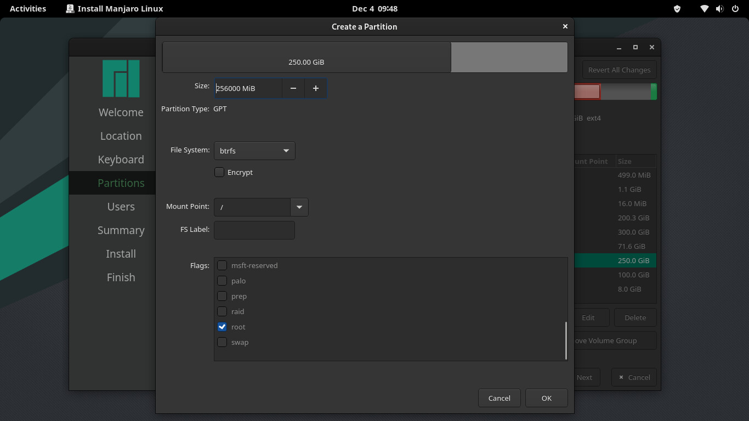Viewport: 749px width, 421px height.
Task: Click the Manjaro logo in sidebar
Action: [x=121, y=79]
